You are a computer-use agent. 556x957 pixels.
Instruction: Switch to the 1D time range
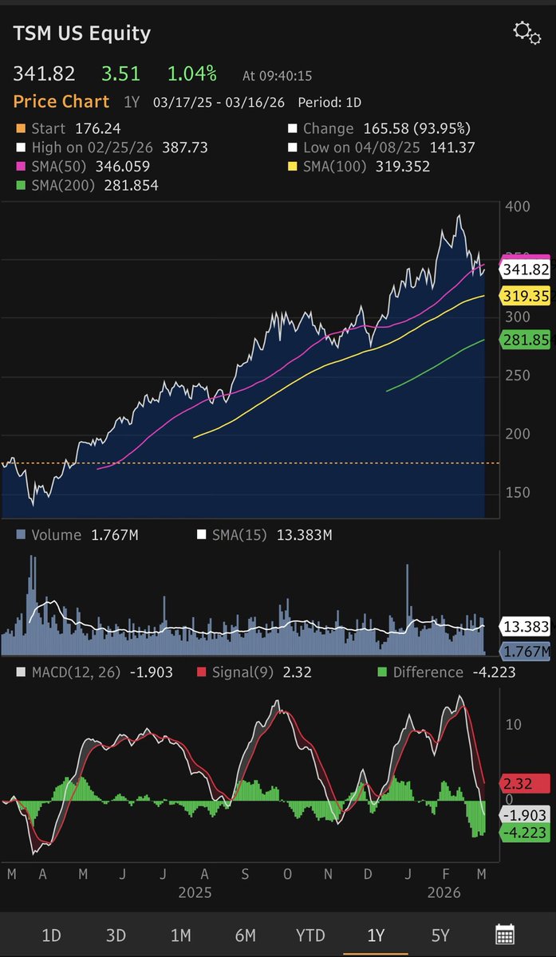point(51,935)
